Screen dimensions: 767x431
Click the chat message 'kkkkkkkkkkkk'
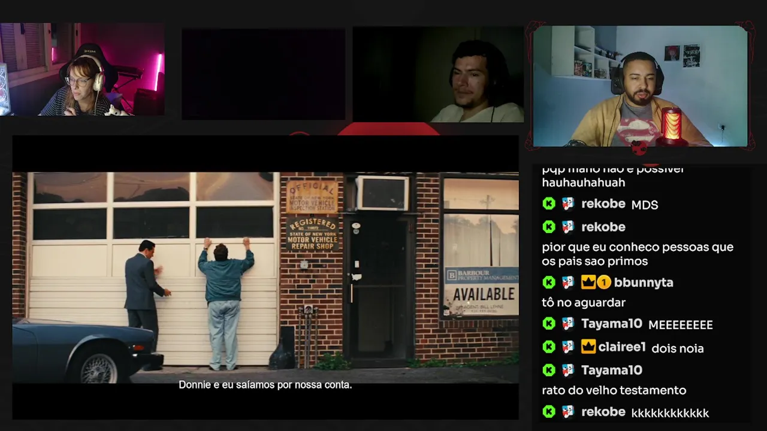670,413
